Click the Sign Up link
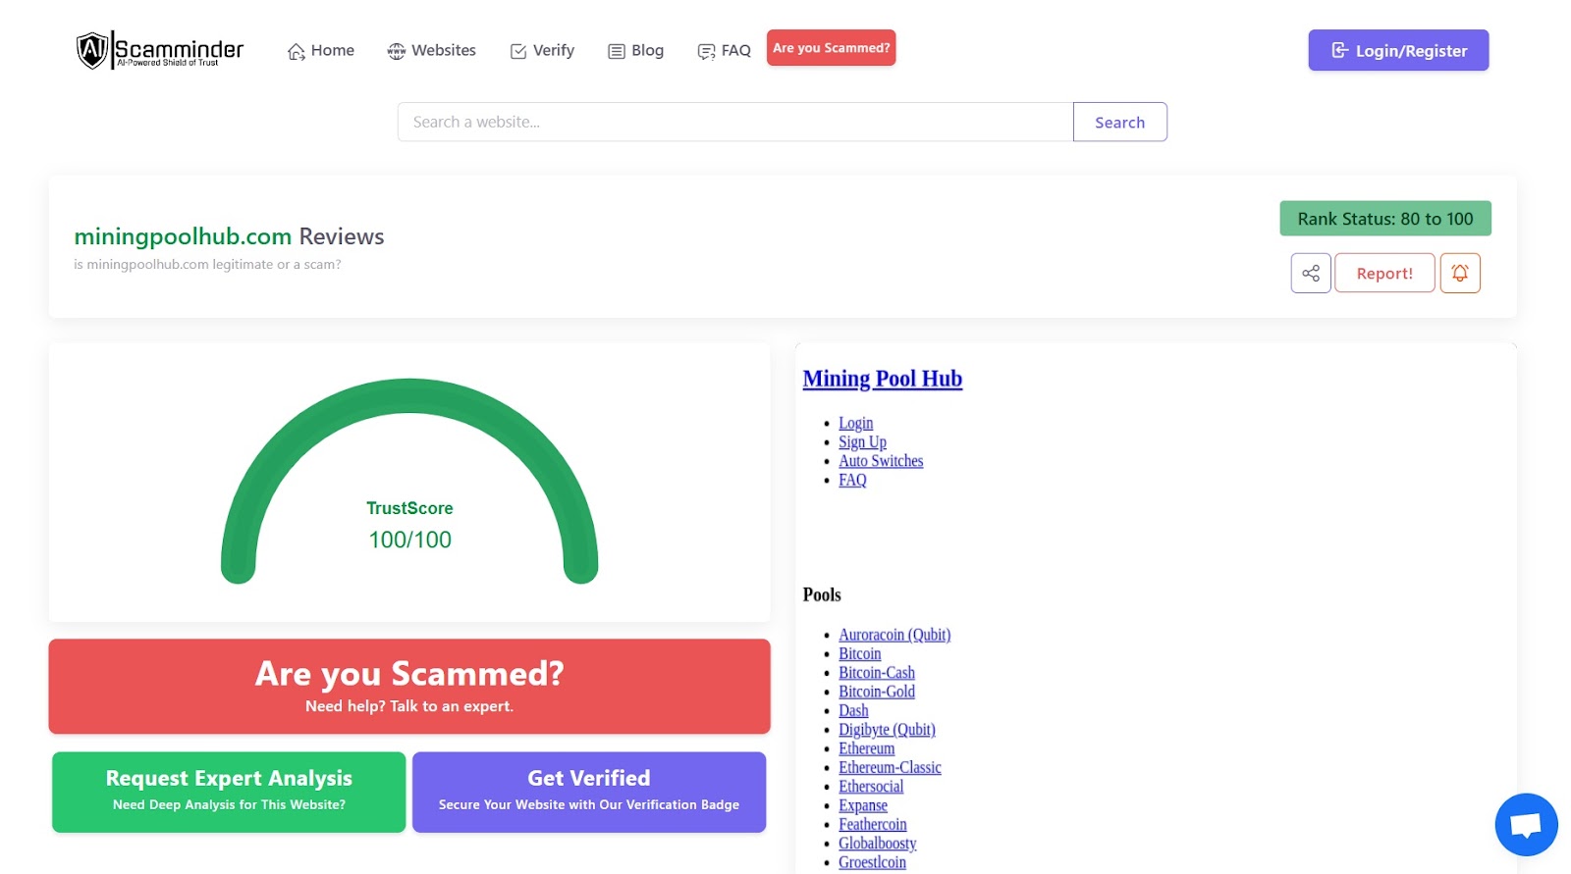 (862, 441)
